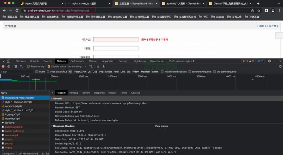
Task: Click the View source link
Action: click(x=161, y=126)
